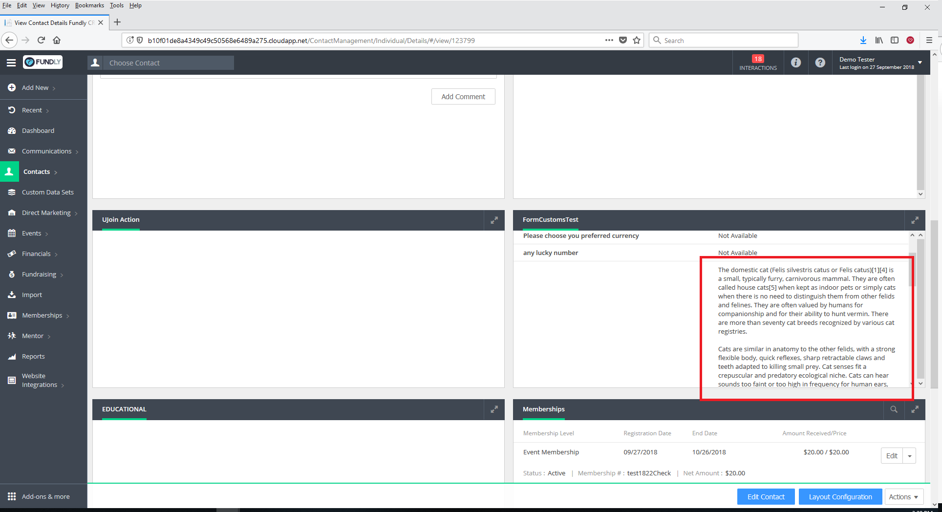Click the info icon in top bar

tap(795, 63)
